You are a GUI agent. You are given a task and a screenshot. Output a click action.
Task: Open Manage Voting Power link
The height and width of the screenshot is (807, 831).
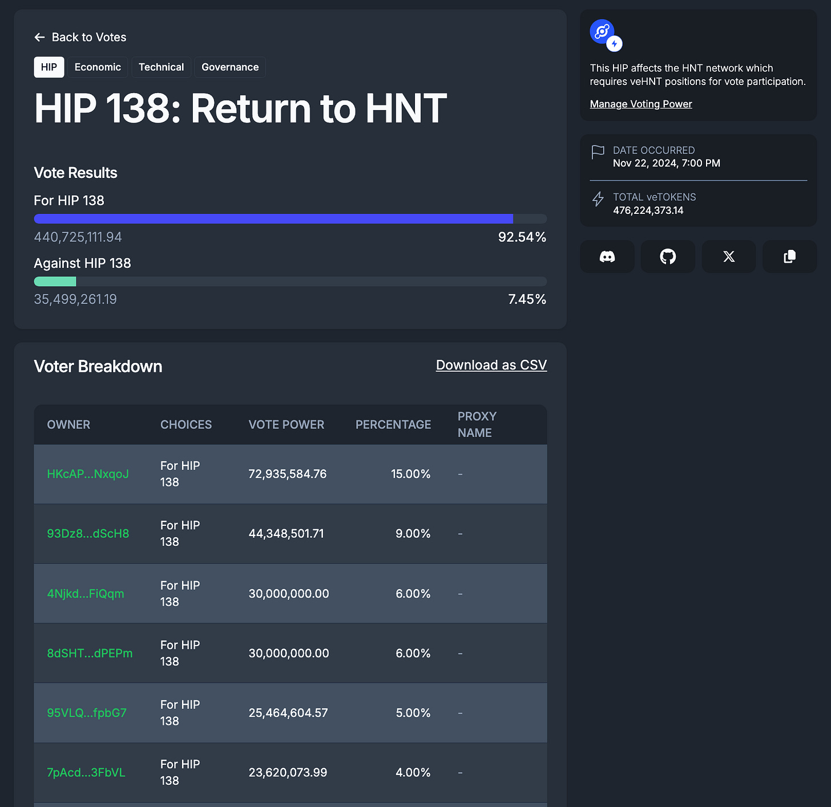pos(641,104)
